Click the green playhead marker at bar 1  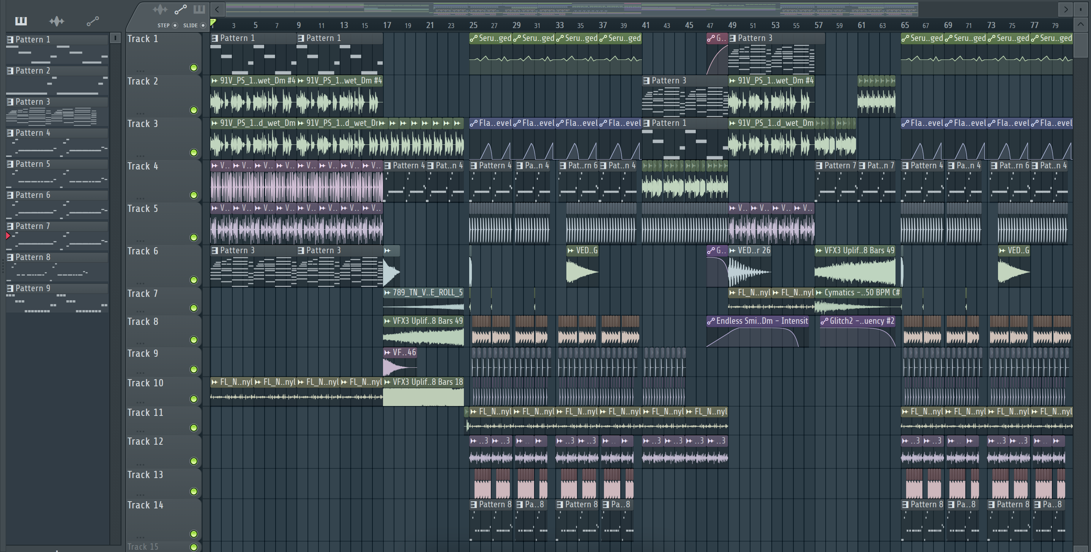[213, 23]
